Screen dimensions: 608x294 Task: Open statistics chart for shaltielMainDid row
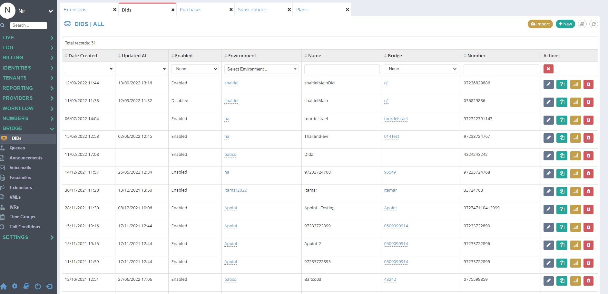pyautogui.click(x=575, y=84)
